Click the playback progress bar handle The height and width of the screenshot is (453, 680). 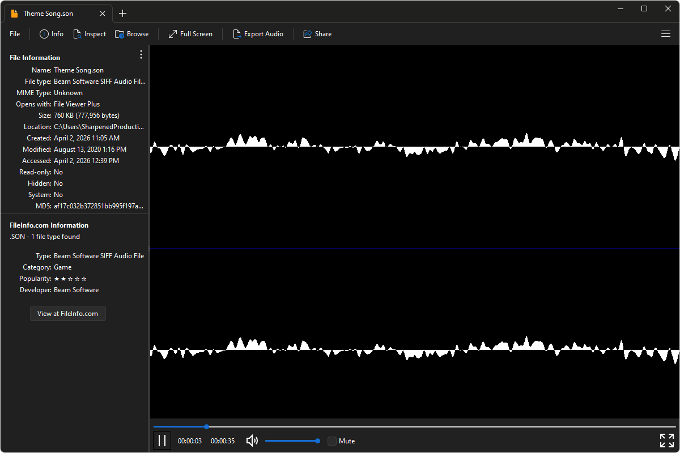(x=207, y=426)
